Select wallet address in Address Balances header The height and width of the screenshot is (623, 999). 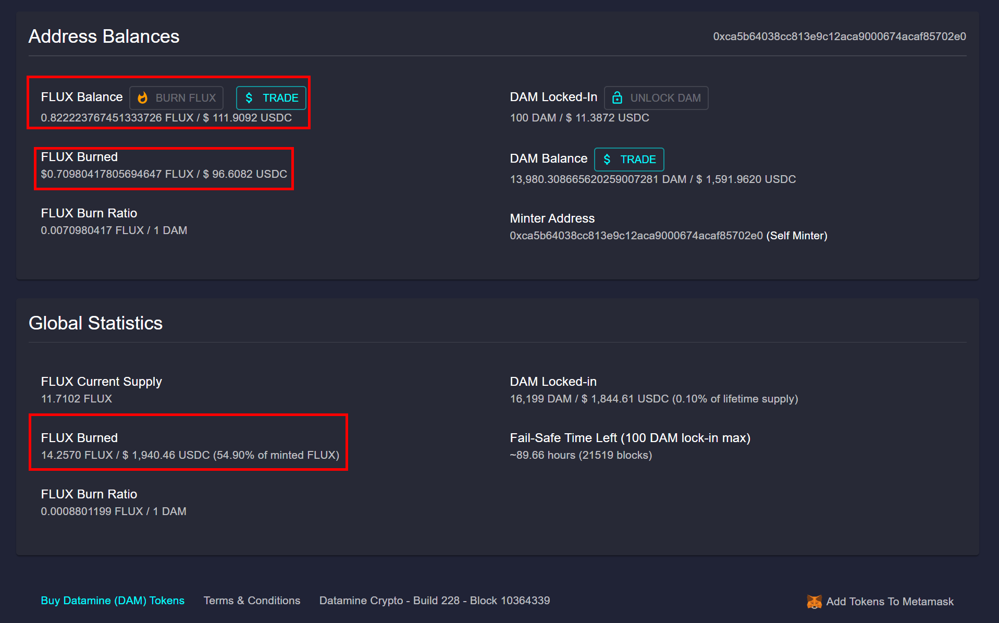(840, 36)
